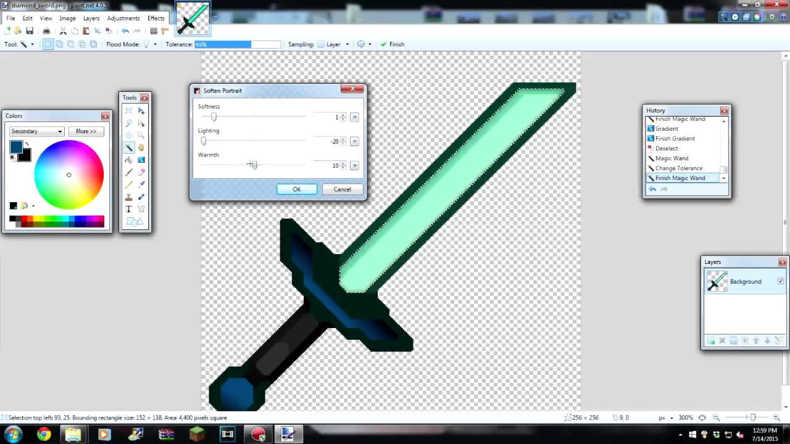Screen dimensions: 790x444
Task: Choose Invert (xor) selection mode
Action: 93,44
